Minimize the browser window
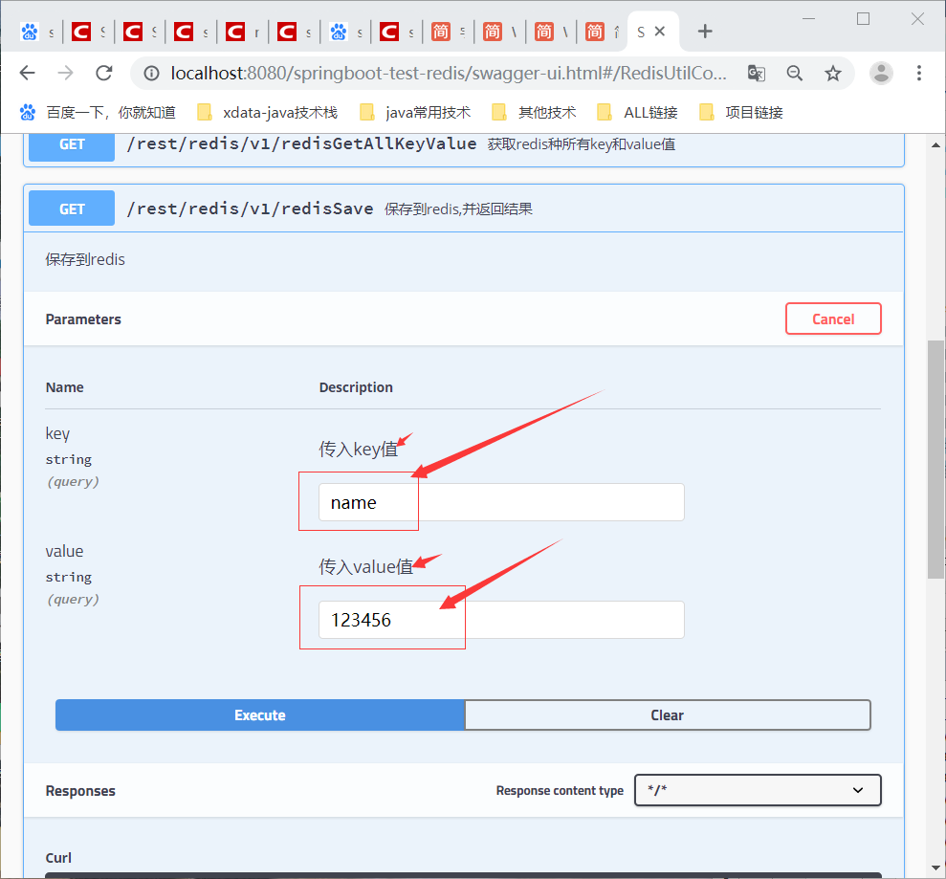This screenshot has width=946, height=879. 808,19
